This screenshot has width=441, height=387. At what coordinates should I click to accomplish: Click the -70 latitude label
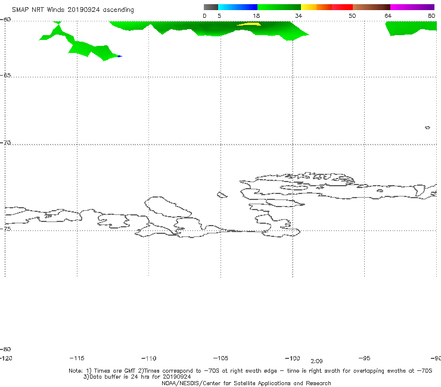tap(5, 143)
